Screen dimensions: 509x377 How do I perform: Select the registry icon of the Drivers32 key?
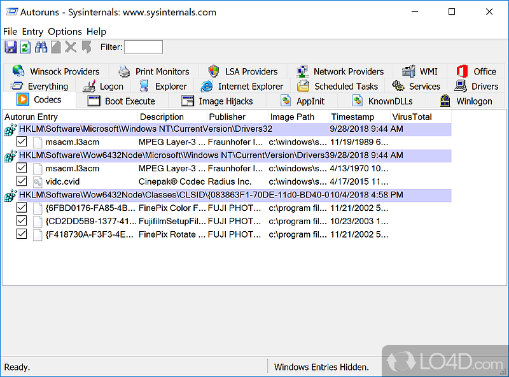[x=10, y=130]
